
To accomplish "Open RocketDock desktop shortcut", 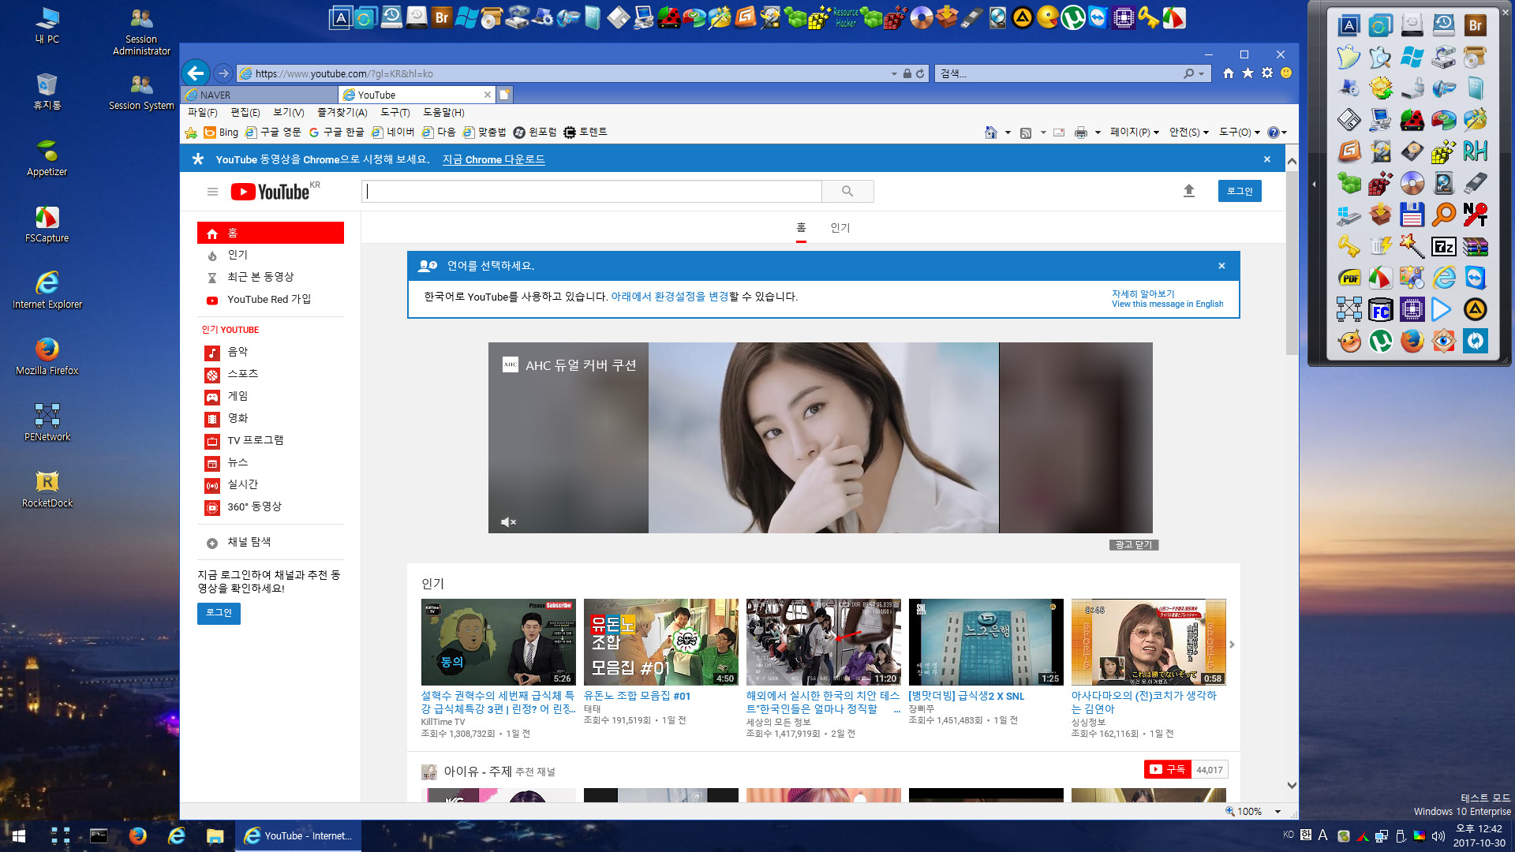I will 47,488.
